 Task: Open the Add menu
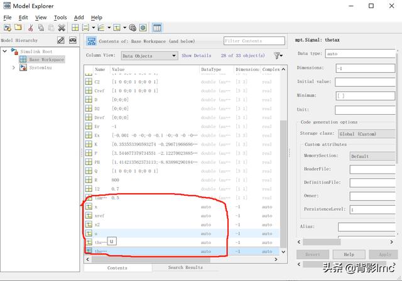click(x=79, y=18)
